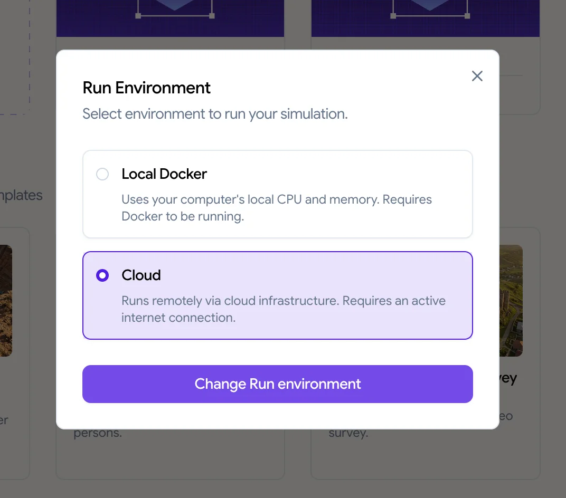This screenshot has width=566, height=498.
Task: Open the hillside castle thumbnail behind the dialog
Action: (511, 301)
